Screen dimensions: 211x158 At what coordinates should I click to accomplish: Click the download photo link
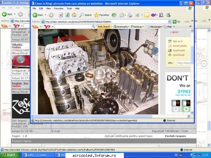(179, 55)
